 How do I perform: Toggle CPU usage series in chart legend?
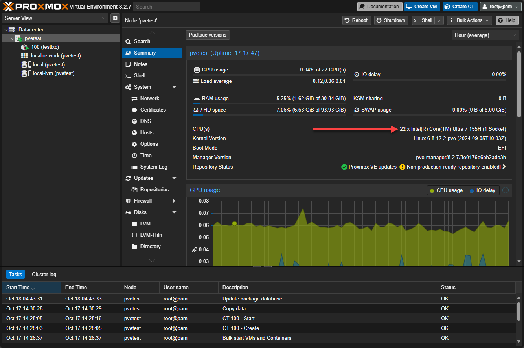coord(446,190)
